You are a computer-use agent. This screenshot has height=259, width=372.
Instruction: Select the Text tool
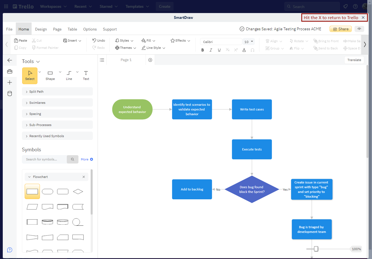coord(86,75)
